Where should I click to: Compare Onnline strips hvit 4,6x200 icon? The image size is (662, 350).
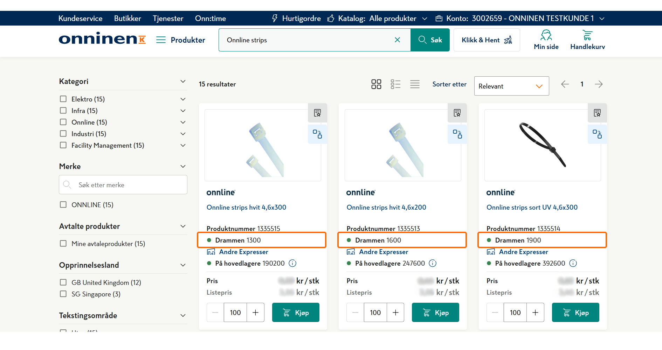457,134
